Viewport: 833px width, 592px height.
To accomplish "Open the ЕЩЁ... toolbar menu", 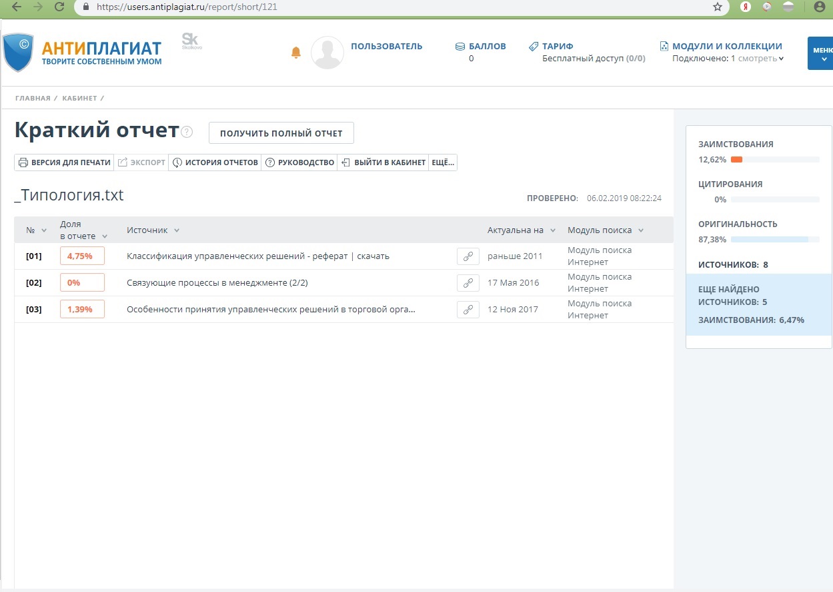I will point(443,162).
